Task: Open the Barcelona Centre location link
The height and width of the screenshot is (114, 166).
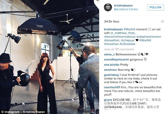Action: point(126,9)
